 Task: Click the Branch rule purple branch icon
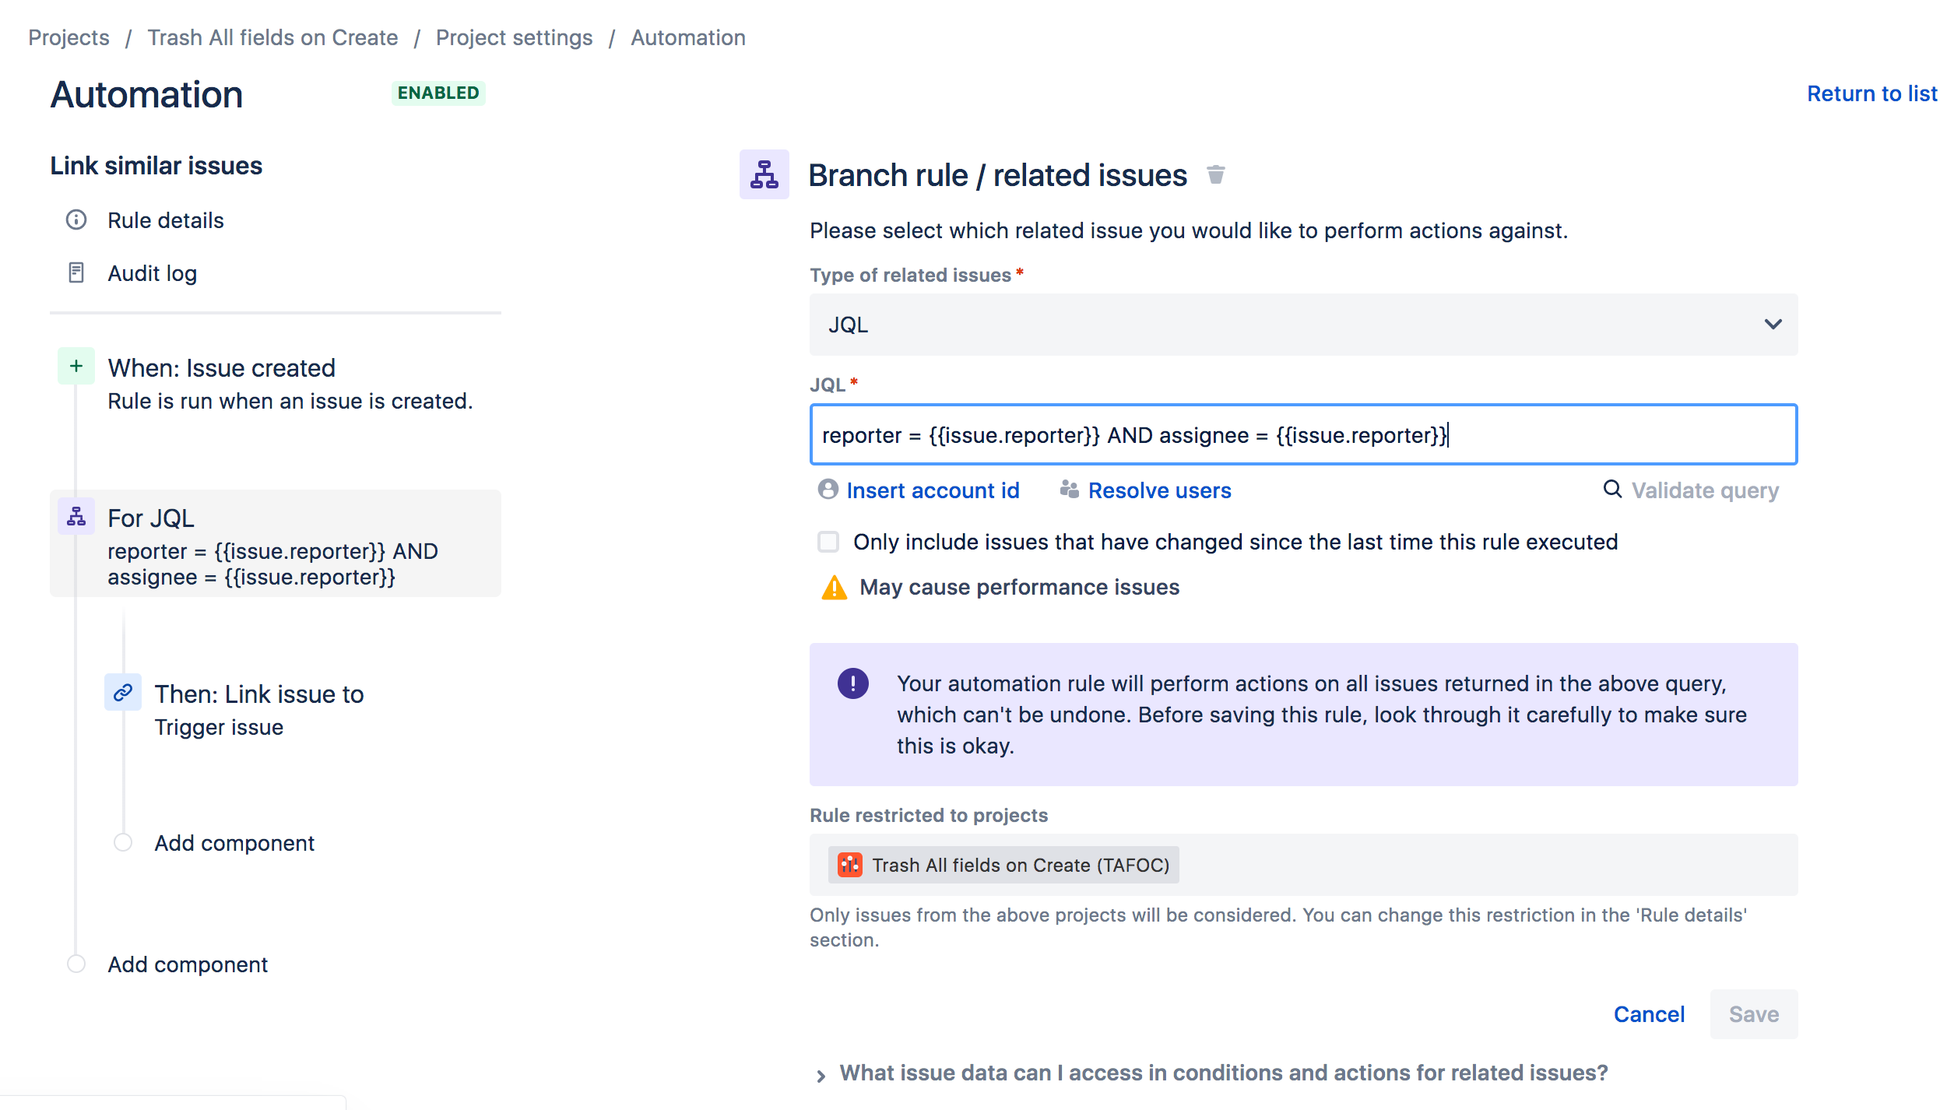tap(764, 174)
